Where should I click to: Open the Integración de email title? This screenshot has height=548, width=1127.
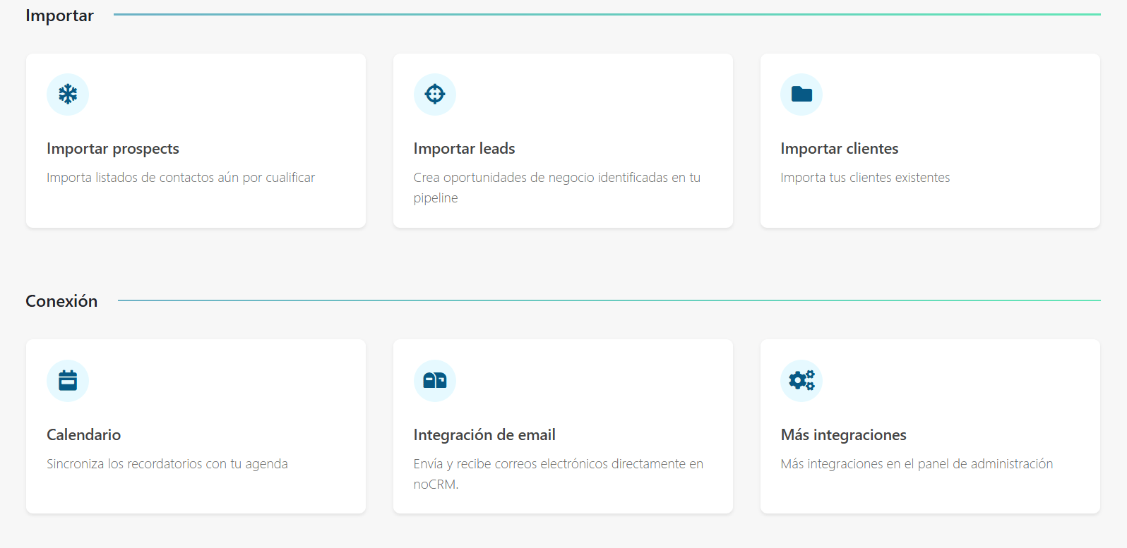[x=484, y=435]
